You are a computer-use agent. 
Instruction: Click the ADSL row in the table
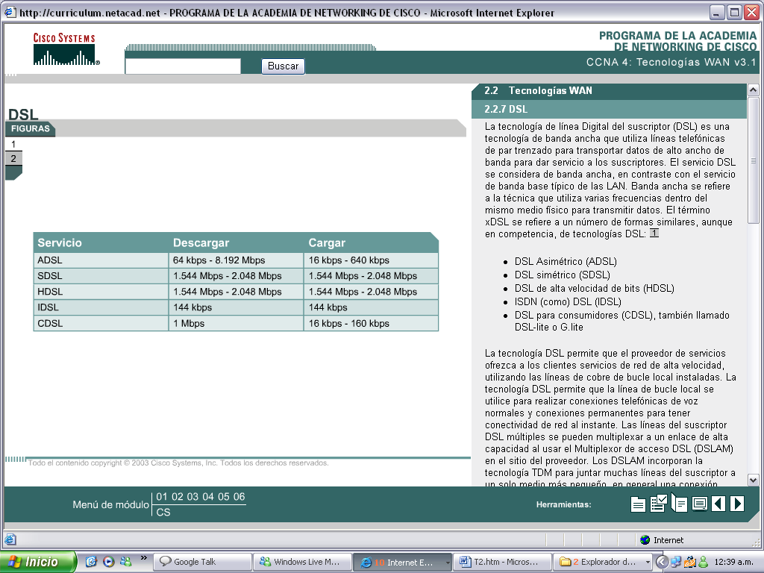tap(236, 260)
